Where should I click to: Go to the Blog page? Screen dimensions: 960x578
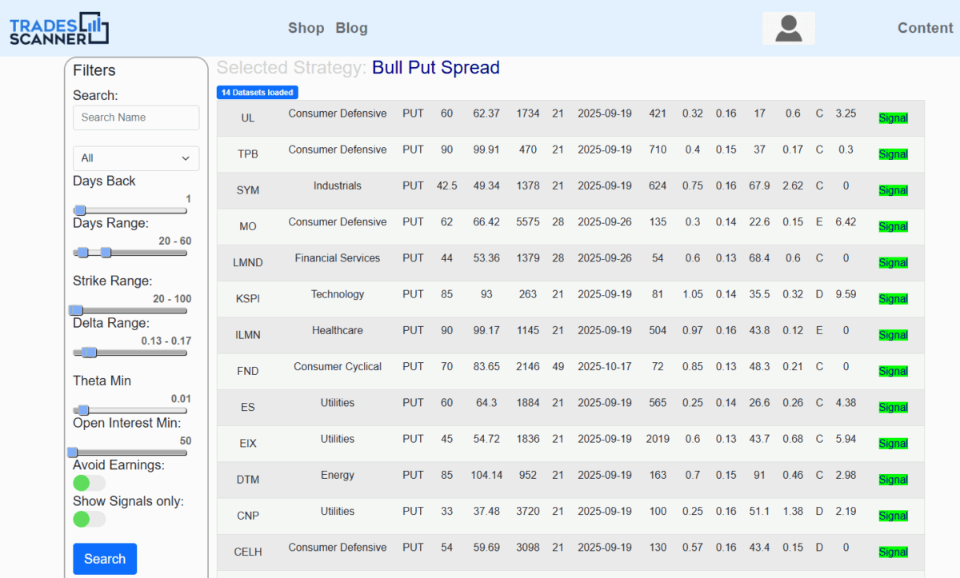coord(351,28)
